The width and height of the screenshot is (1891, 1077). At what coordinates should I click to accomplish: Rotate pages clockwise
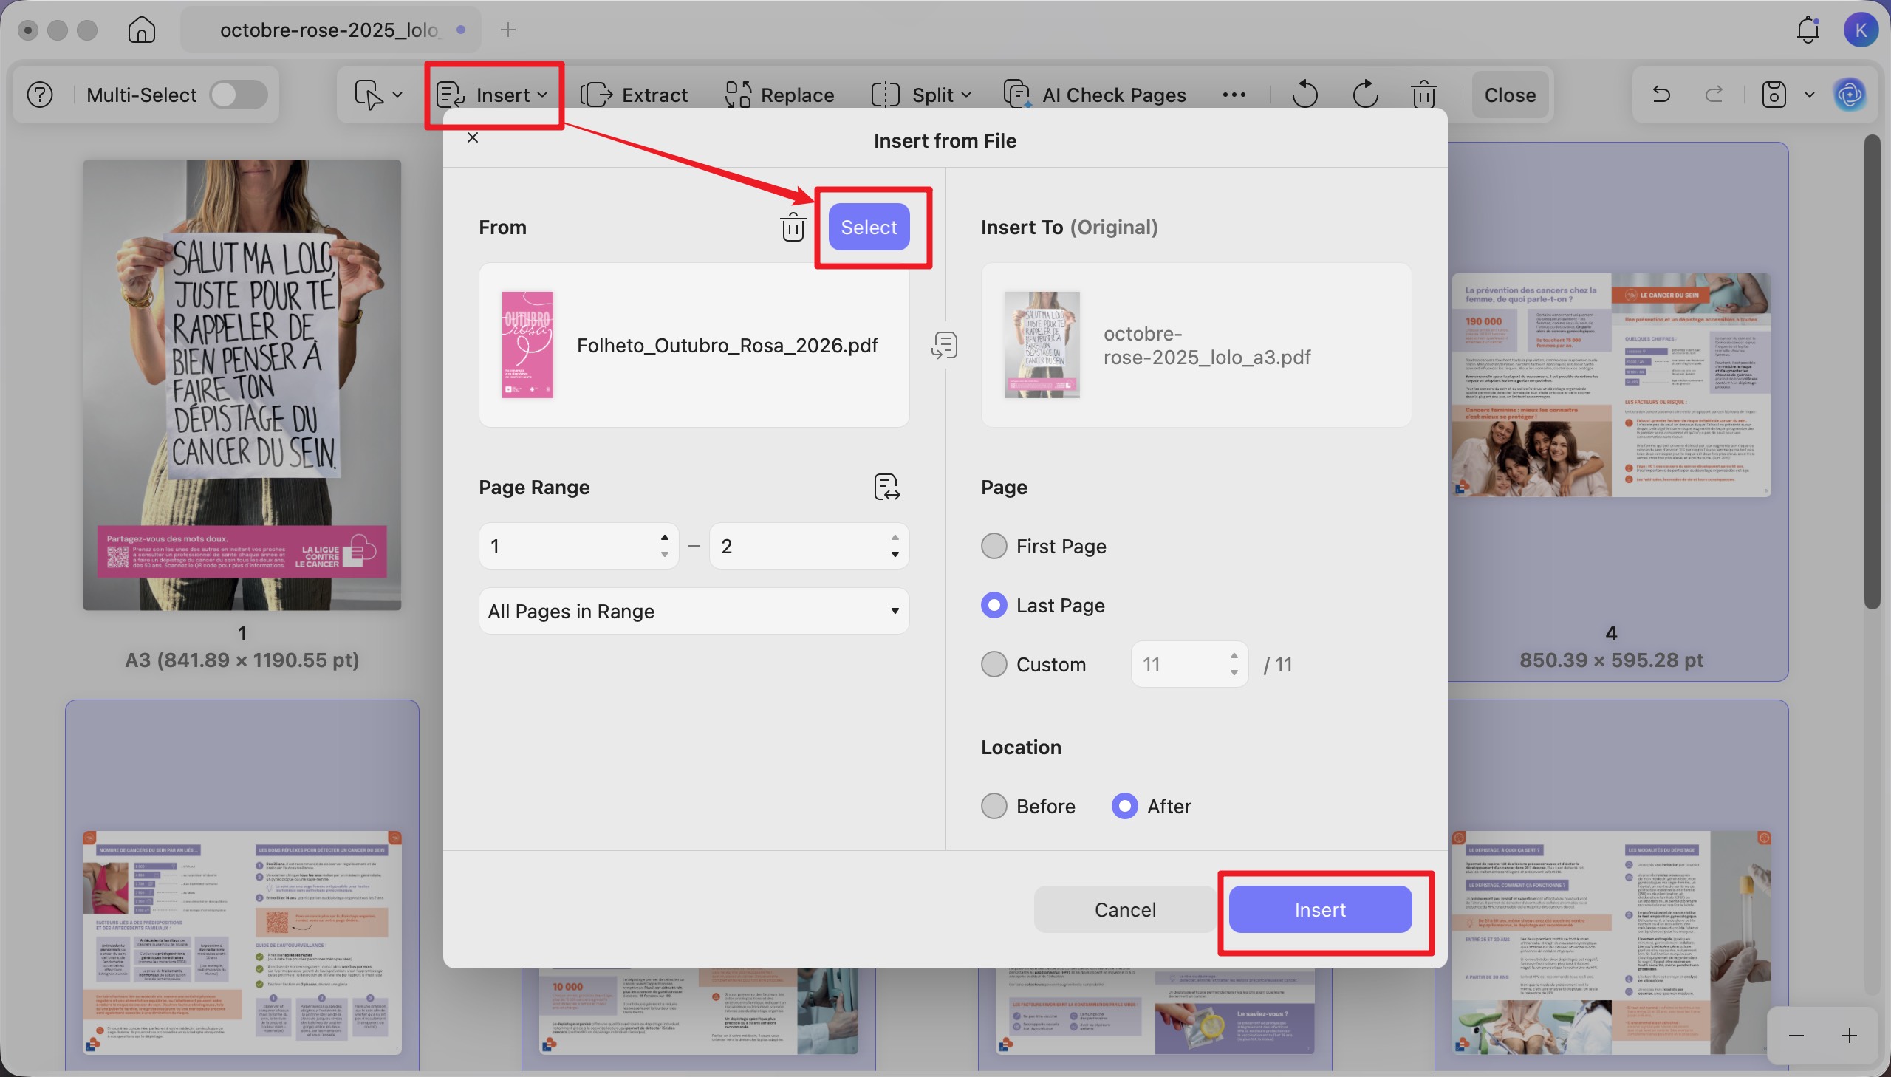coord(1365,95)
